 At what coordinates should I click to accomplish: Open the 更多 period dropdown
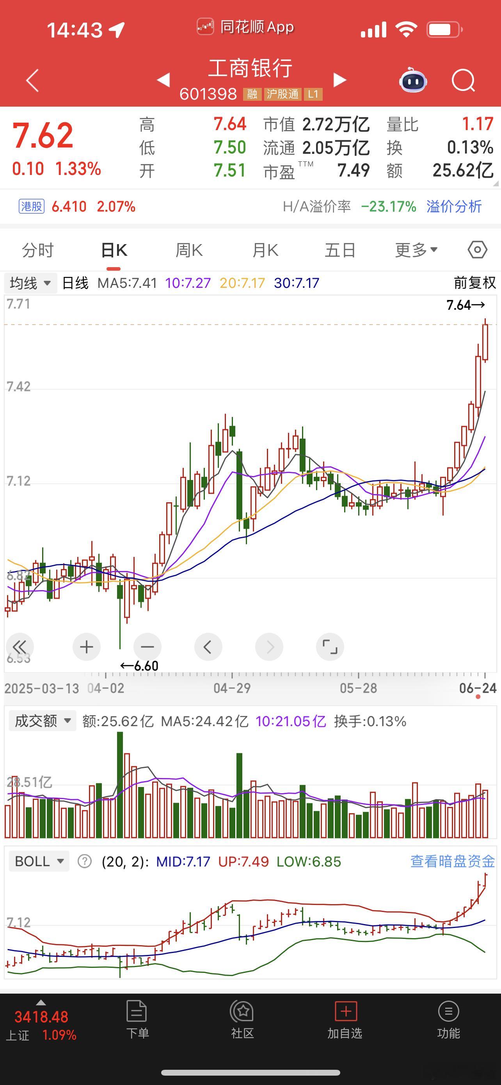pos(416,250)
